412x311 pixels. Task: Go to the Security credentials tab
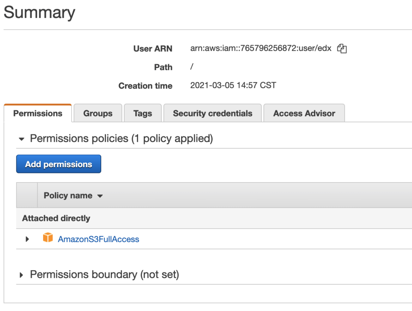pos(212,113)
